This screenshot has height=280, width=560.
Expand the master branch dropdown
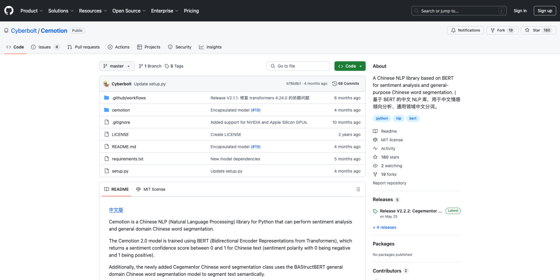point(117,66)
